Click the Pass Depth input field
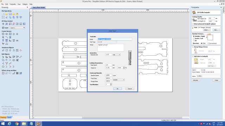Image resolution: width=225 pixels, height=126 pixels. pos(108,65)
